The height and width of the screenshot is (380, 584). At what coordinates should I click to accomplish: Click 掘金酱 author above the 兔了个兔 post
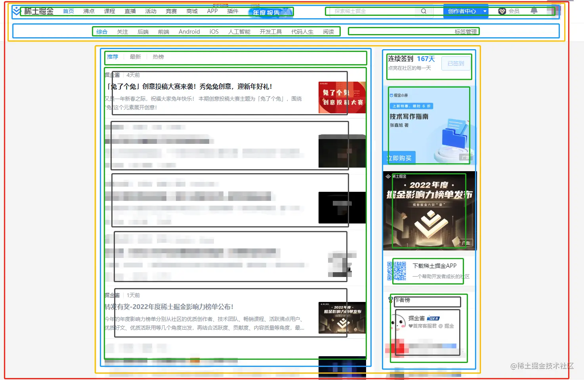(112, 75)
